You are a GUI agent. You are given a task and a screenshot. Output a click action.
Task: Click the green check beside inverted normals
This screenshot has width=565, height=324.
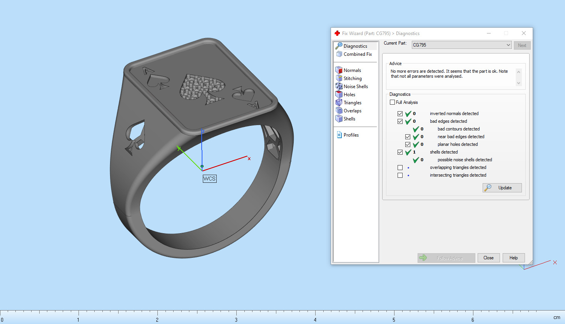click(x=408, y=114)
